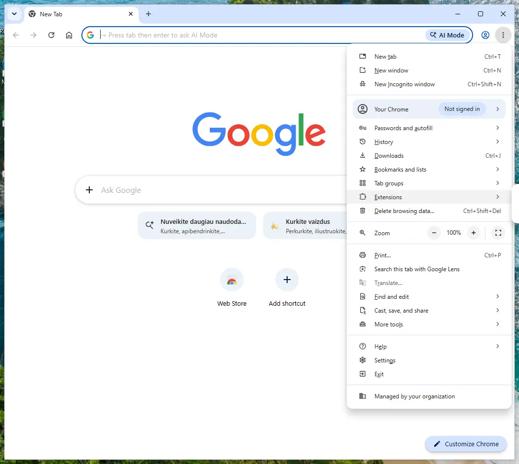
Task: Click the Exit door icon
Action: (x=363, y=374)
